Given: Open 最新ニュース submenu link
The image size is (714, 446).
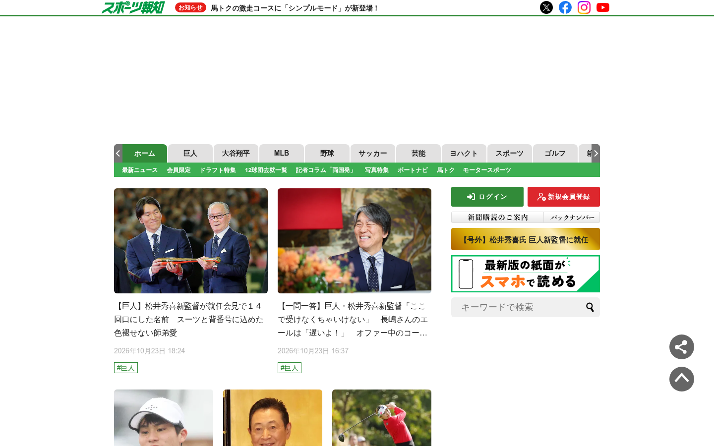Looking at the screenshot, I should [140, 170].
